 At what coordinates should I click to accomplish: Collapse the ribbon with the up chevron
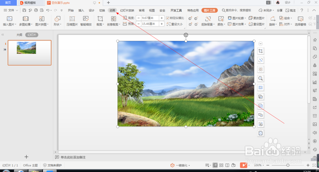pos(314,10)
